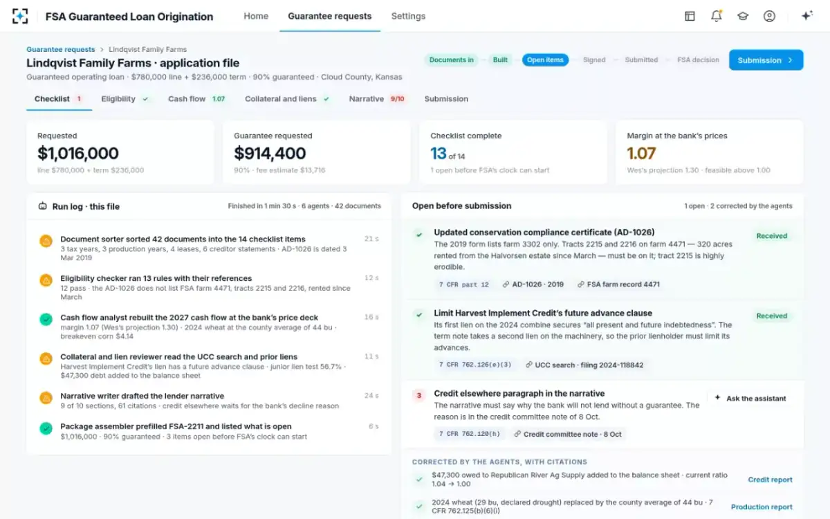The image size is (830, 519).
Task: Open Settings in the top navigation
Action: [408, 16]
